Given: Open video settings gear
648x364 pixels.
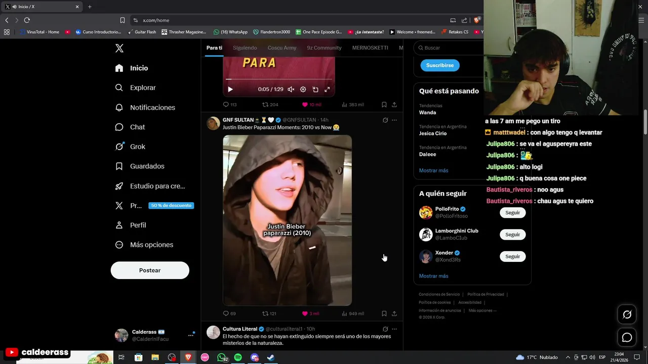Looking at the screenshot, I should click(x=303, y=89).
